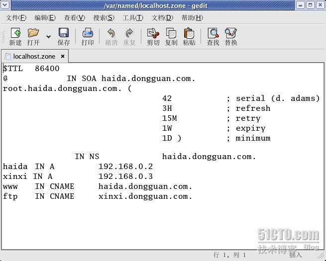Screen dimensions: 326x261
Task: Click on the $TTL 86400 line
Action: coord(31,68)
